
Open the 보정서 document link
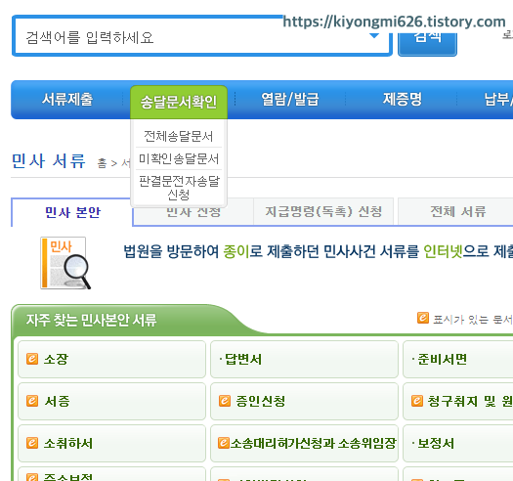coord(436,443)
